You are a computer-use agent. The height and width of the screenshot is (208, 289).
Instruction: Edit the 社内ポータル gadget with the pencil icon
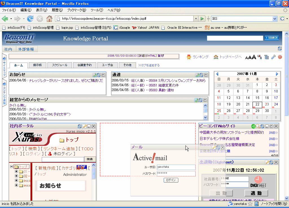[x=85, y=126]
